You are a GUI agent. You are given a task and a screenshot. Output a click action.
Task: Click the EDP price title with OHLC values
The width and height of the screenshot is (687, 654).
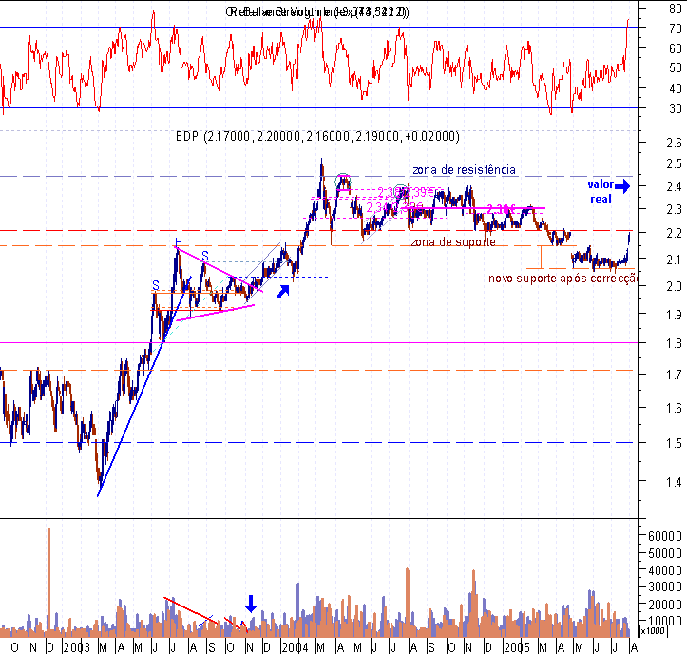click(x=317, y=136)
